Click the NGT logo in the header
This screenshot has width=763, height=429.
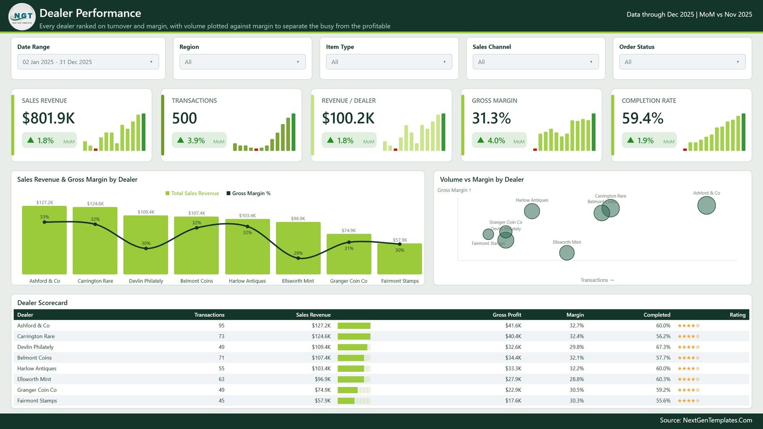point(22,17)
